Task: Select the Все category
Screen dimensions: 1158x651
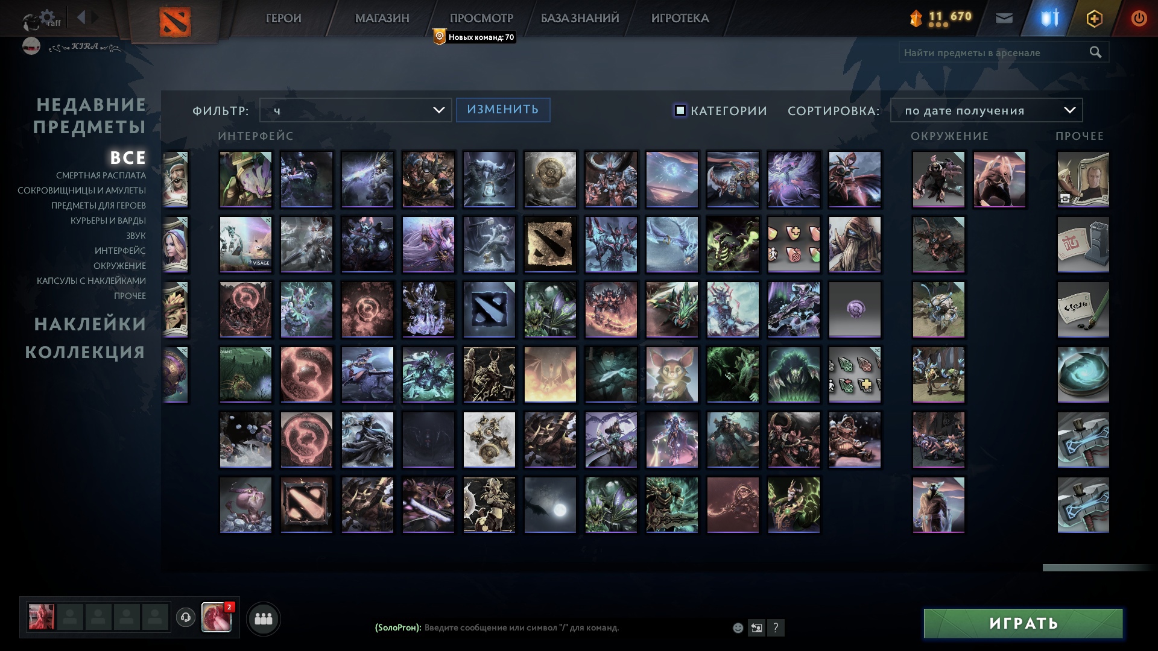Action: click(128, 158)
